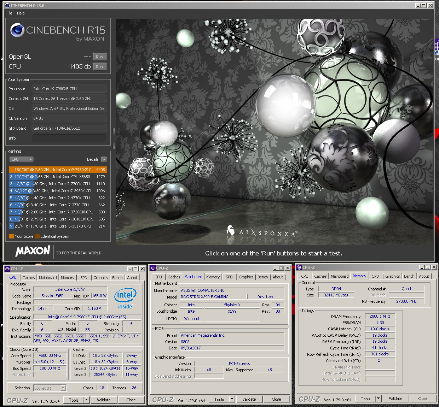Open the Tools dropdown arrow in the Mainboard window

[x=232, y=399]
